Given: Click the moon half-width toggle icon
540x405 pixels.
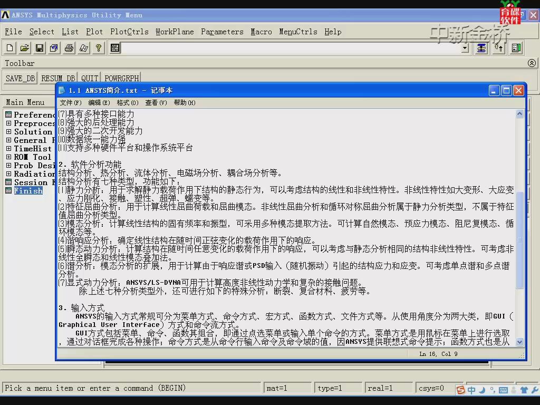Looking at the screenshot, I should pos(483,390).
